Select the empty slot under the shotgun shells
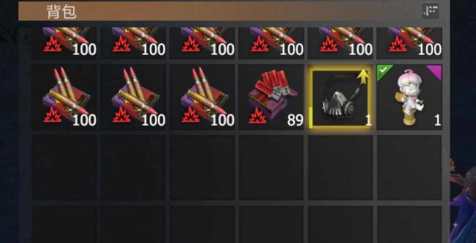Image resolution: width=476 pixels, height=243 pixels. coord(271,167)
